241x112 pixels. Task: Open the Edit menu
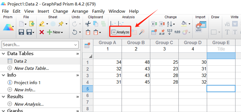tap(16, 11)
